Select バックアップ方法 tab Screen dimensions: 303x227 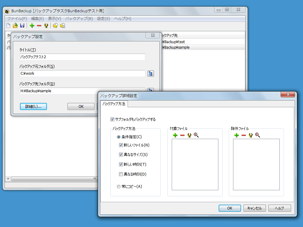pos(114,104)
